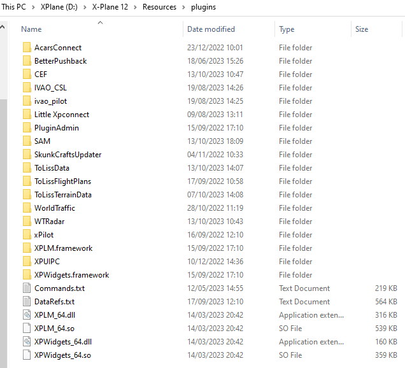
Task: Select the BetterPushback folder name
Action: point(60,61)
